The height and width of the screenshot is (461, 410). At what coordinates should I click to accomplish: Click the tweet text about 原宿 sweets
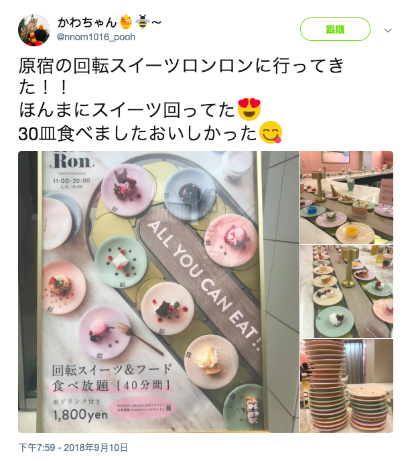click(181, 99)
